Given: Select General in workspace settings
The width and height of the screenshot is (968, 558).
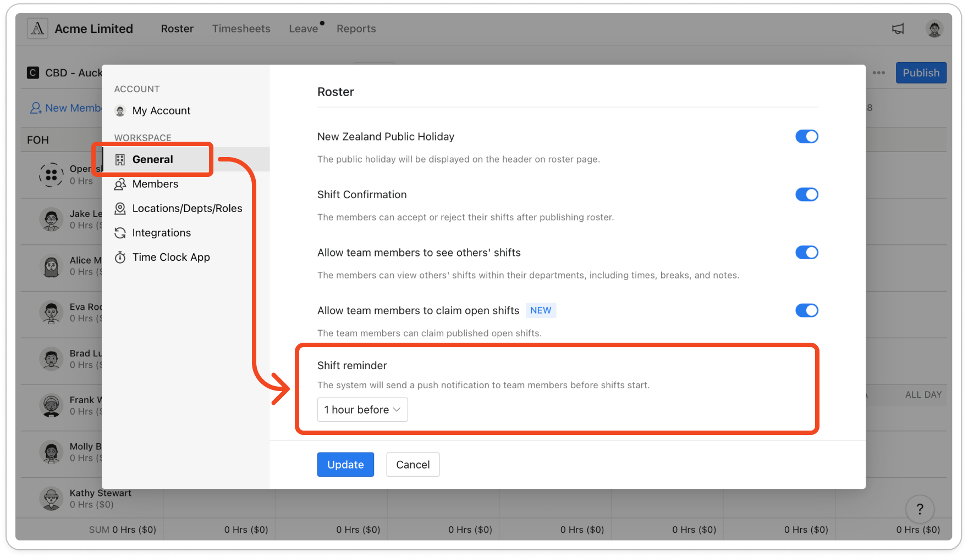Looking at the screenshot, I should (185, 159).
